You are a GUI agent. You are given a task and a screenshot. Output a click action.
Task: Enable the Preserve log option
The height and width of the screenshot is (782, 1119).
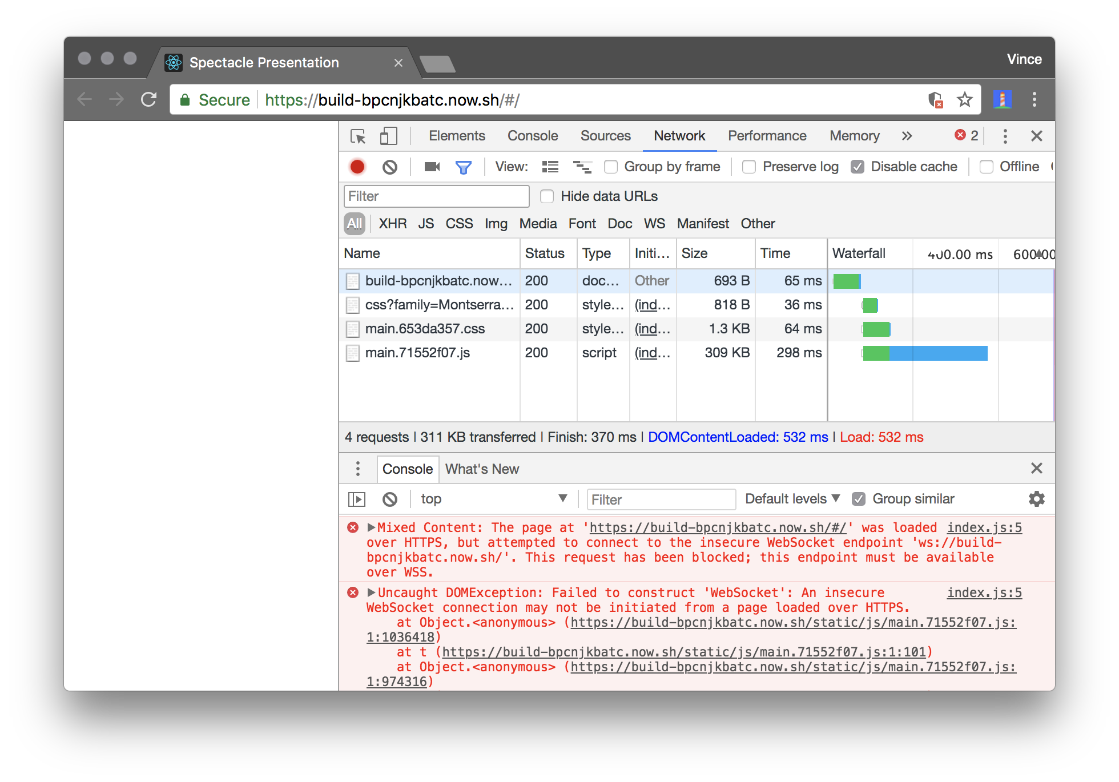coord(748,167)
